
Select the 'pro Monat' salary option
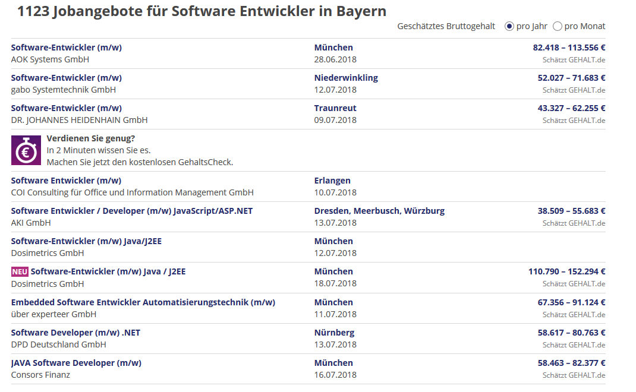point(558,26)
